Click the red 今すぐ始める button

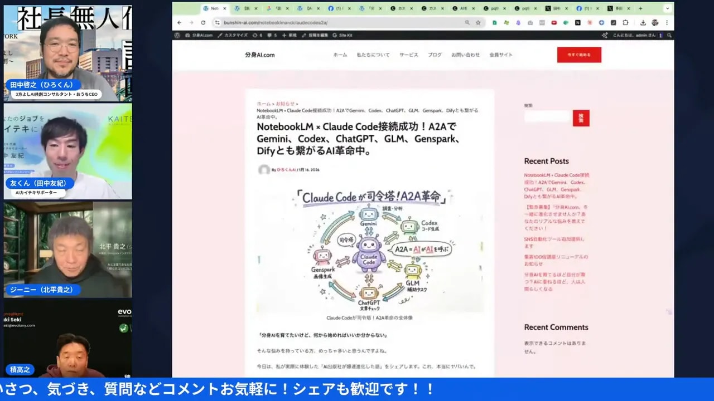(x=579, y=55)
